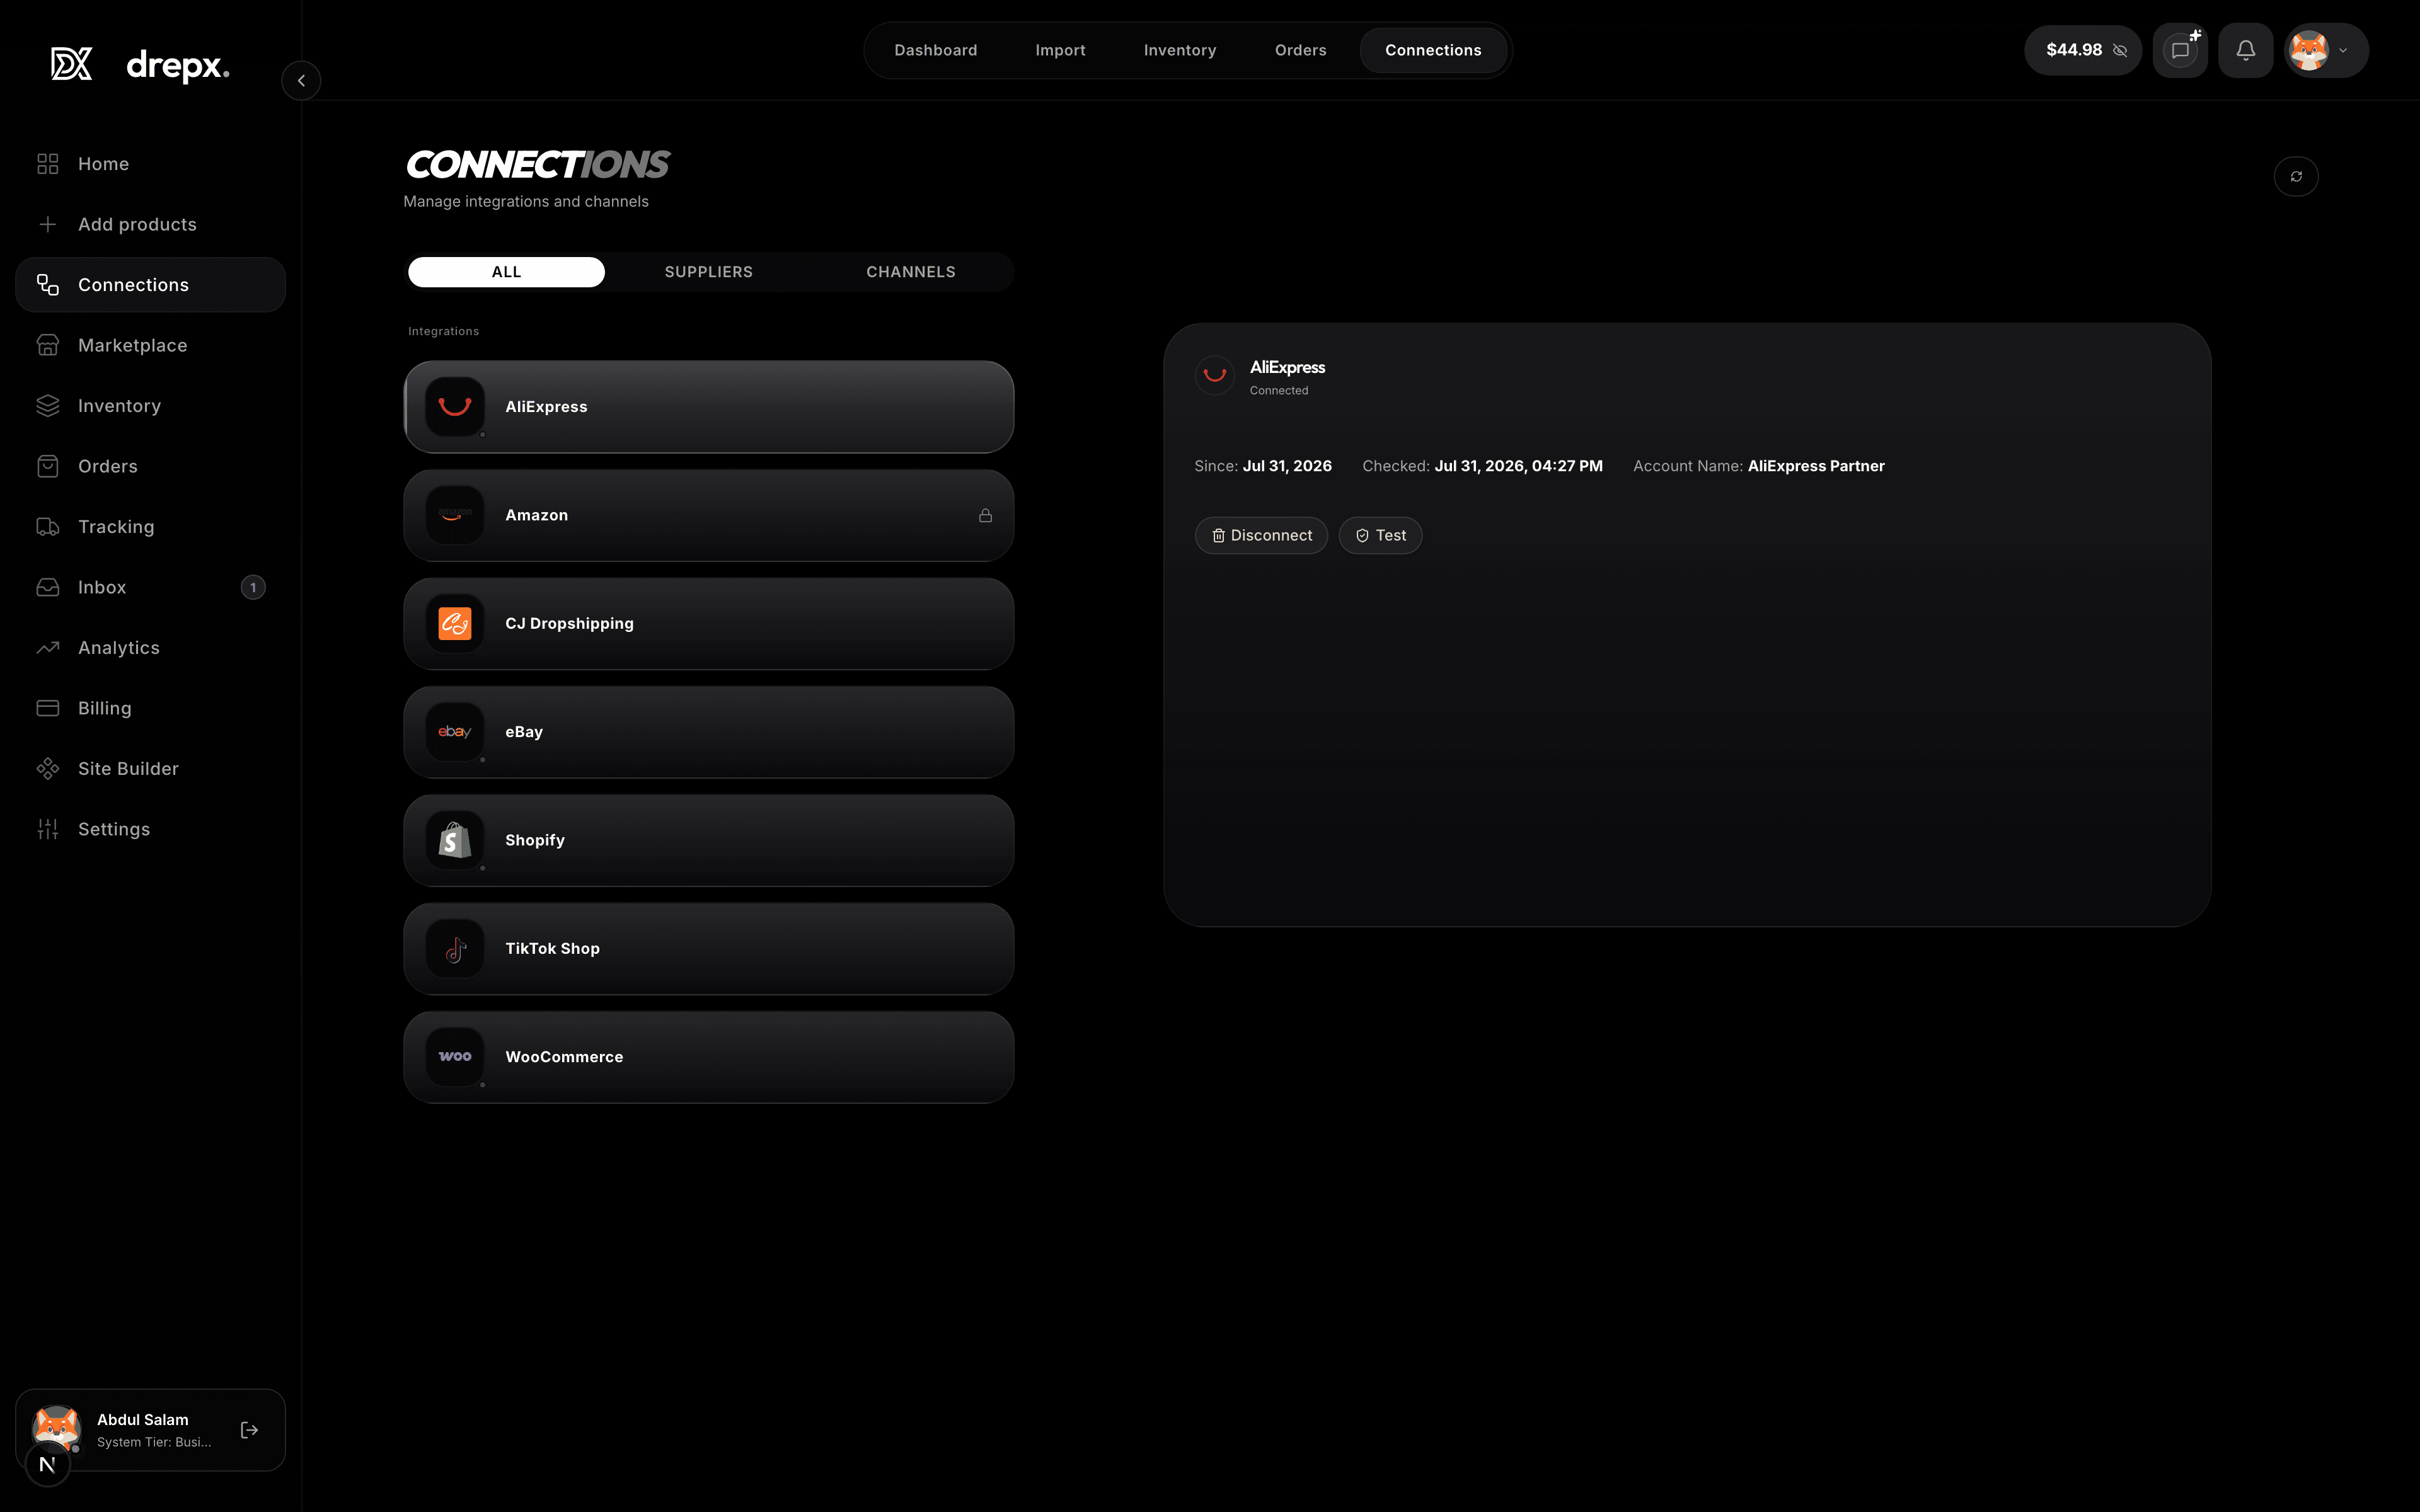
Task: Select the Shopify integration row
Action: click(x=708, y=840)
